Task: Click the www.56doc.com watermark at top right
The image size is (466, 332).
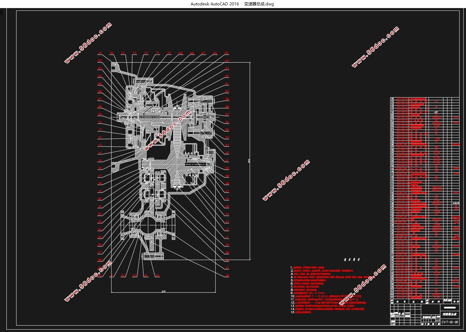Action: point(375,47)
